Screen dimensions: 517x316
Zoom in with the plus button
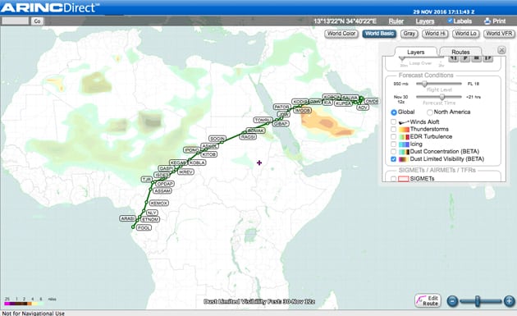[509, 301]
